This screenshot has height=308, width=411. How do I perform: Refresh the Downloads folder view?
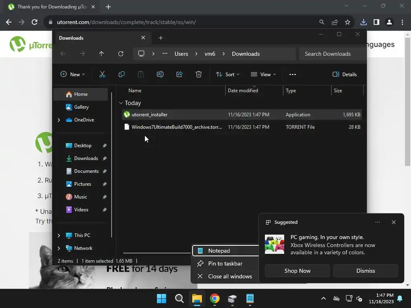click(x=120, y=54)
